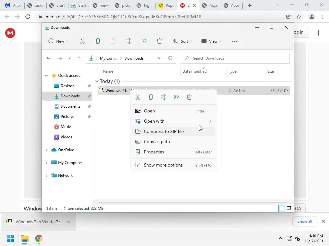
Task: Expand the OneDrive tree node
Action: coord(47,150)
